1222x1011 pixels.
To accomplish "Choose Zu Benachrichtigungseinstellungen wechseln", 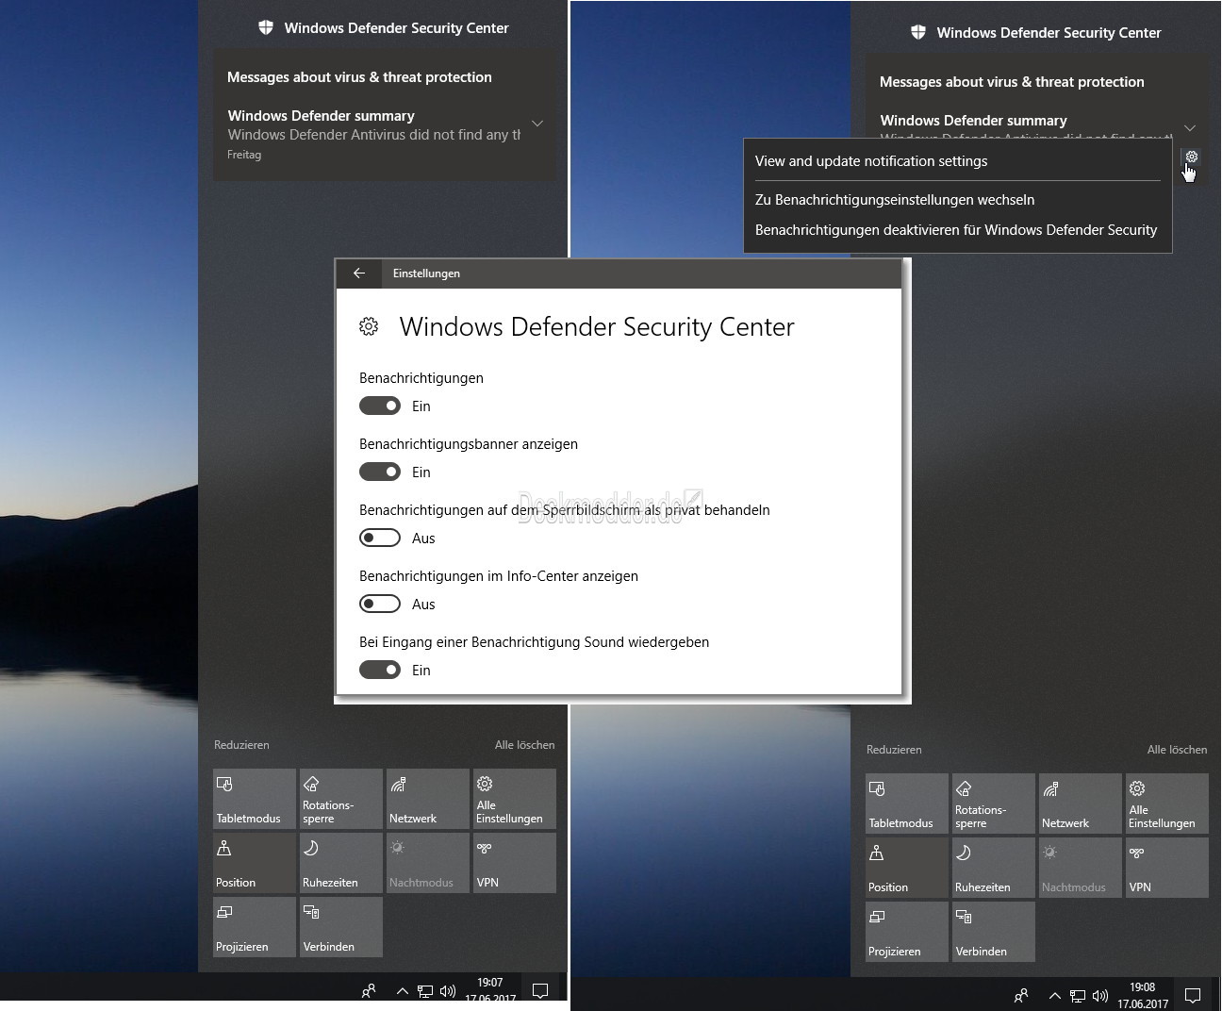I will pos(895,200).
